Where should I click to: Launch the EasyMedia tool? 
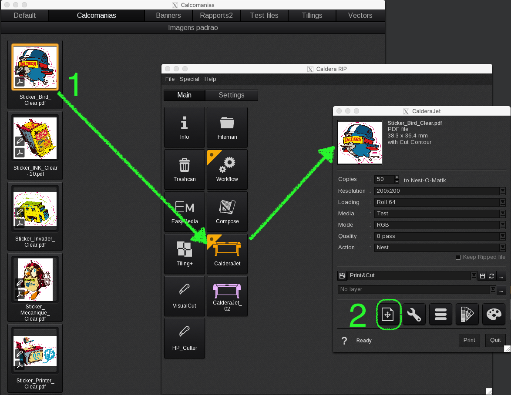(x=184, y=211)
